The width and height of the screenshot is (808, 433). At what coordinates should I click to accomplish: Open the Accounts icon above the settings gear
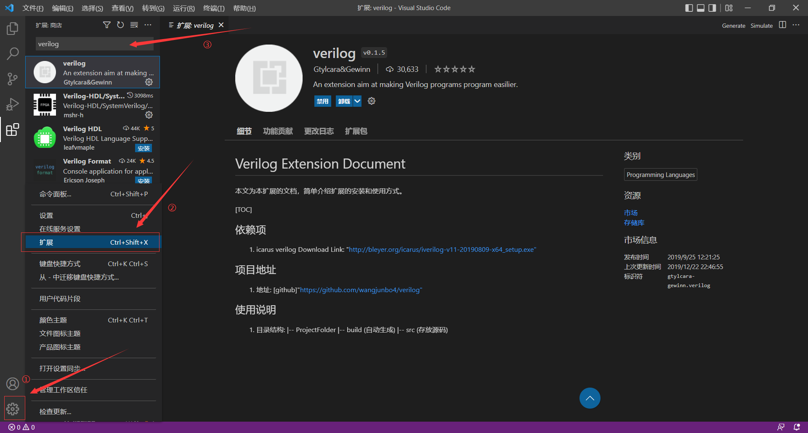click(x=13, y=384)
